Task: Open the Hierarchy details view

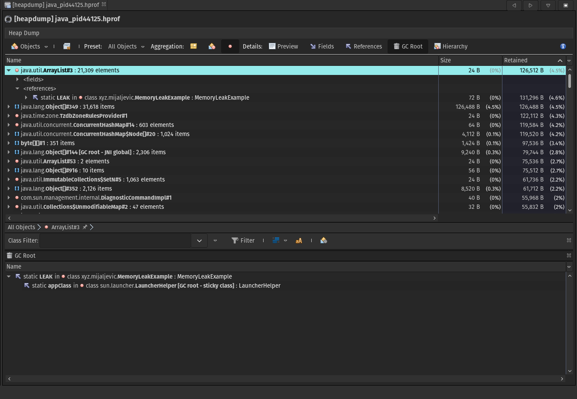Action: [450, 46]
